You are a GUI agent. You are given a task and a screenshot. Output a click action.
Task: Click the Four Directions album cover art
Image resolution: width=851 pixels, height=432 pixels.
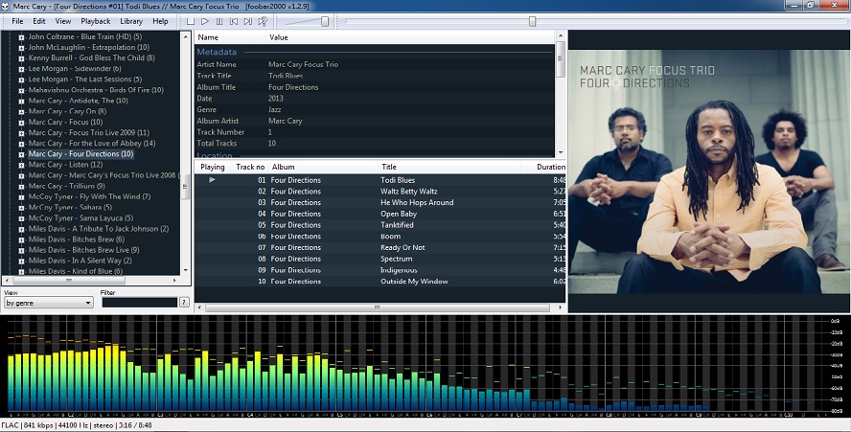coord(709,171)
